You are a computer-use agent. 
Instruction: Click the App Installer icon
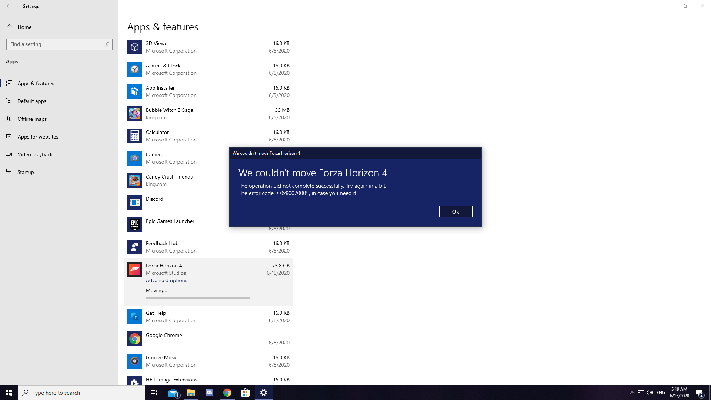tap(135, 91)
